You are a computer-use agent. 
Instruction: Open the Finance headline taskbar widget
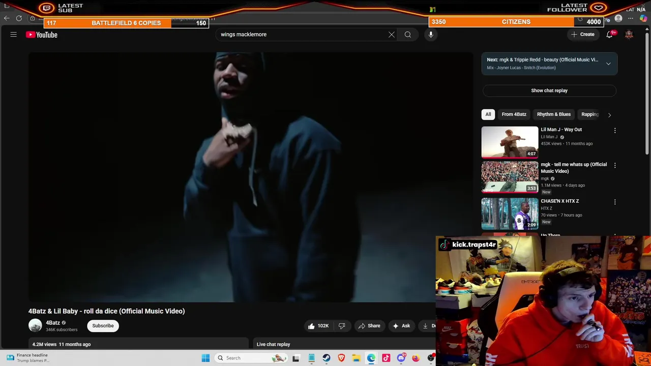28,358
